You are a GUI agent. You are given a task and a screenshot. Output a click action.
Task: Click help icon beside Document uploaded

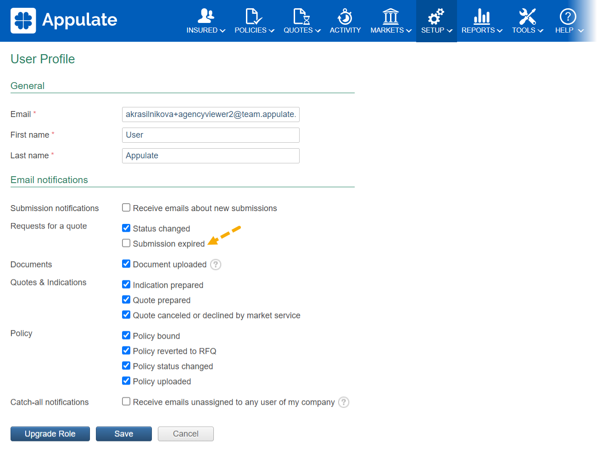point(216,265)
